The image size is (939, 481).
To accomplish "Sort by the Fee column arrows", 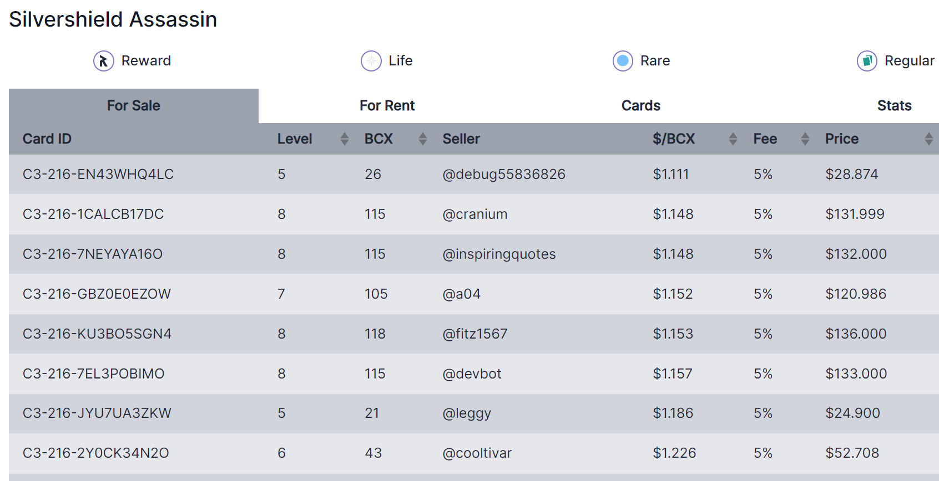I will (805, 139).
